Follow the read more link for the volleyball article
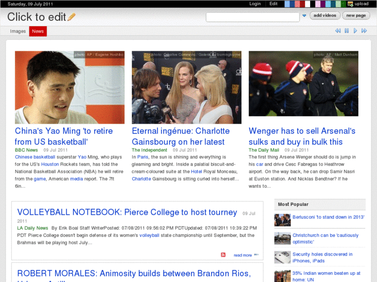This screenshot has height=282, width=377. point(243,255)
